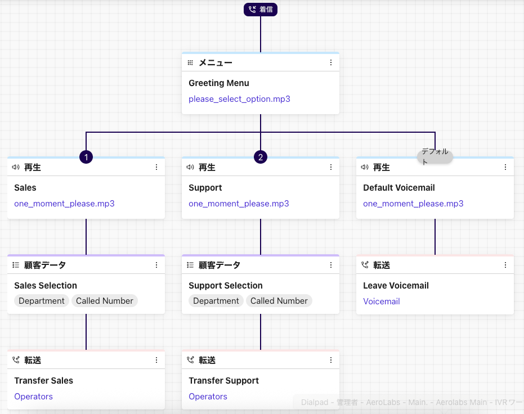The image size is (524, 414).
Task: Open more options on Leave Voicemail card
Action: pyautogui.click(x=505, y=265)
